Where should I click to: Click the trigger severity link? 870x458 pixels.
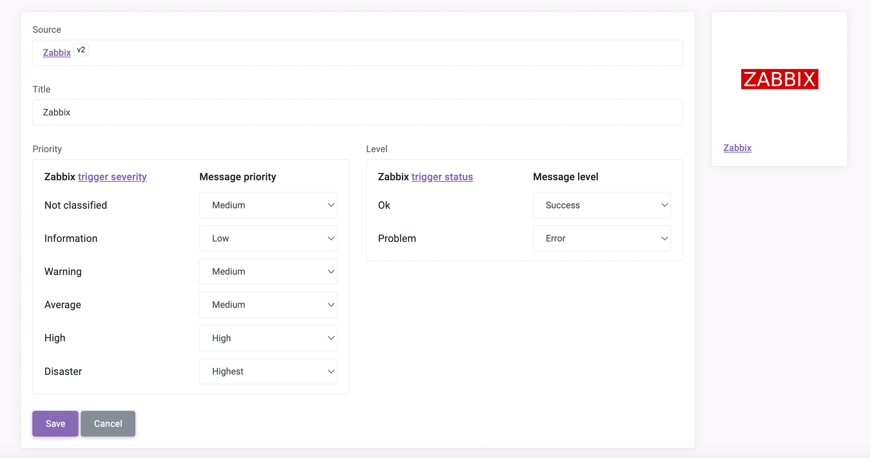click(112, 177)
